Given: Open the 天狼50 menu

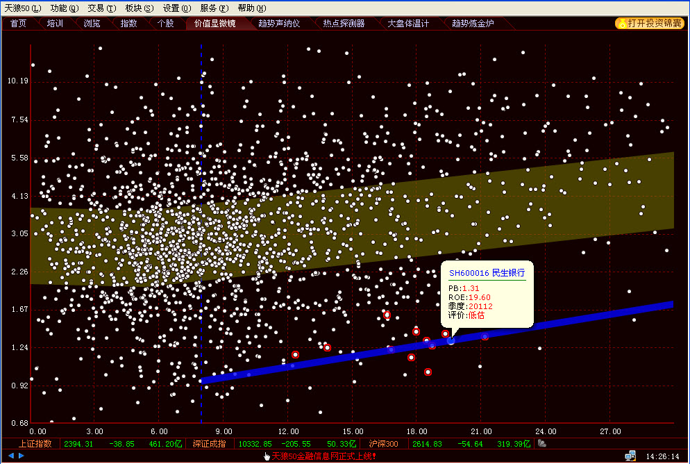Looking at the screenshot, I should coord(22,8).
